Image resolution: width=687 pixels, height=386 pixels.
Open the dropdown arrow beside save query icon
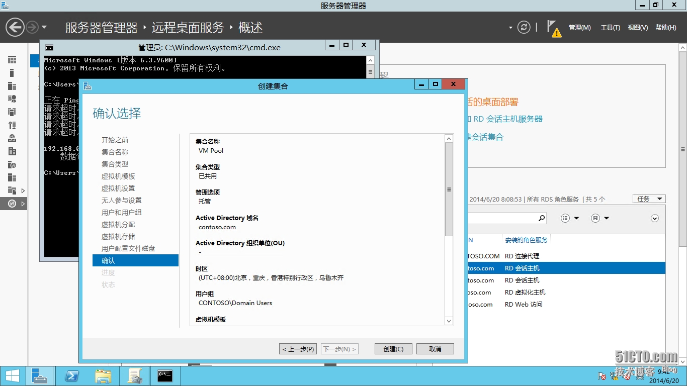607,218
